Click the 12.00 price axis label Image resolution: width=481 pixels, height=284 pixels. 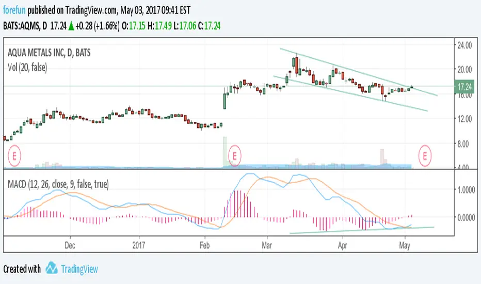pyautogui.click(x=464, y=119)
